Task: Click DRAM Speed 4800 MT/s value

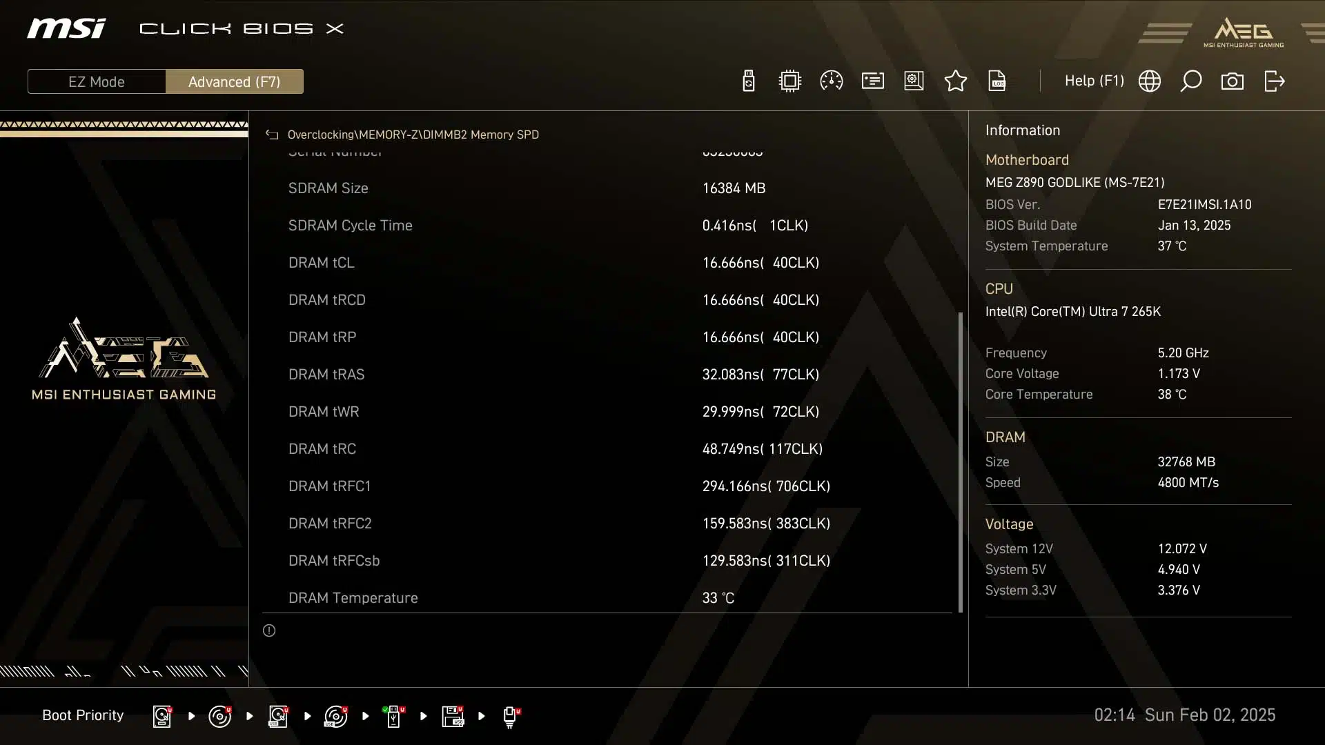Action: 1188,483
